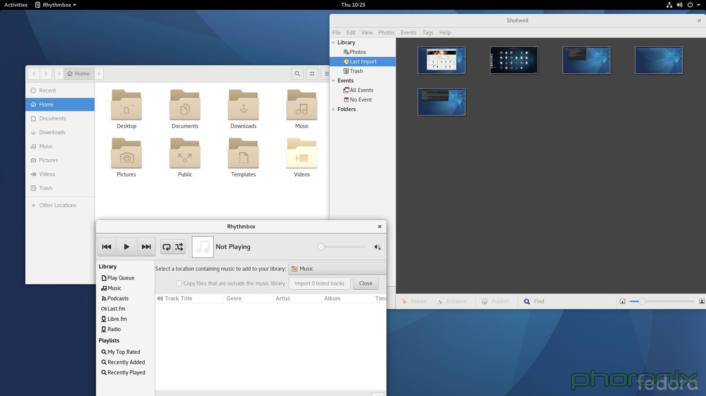706x396 pixels.
Task: Check 'Copy files that are outside the music library'
Action: pyautogui.click(x=179, y=283)
